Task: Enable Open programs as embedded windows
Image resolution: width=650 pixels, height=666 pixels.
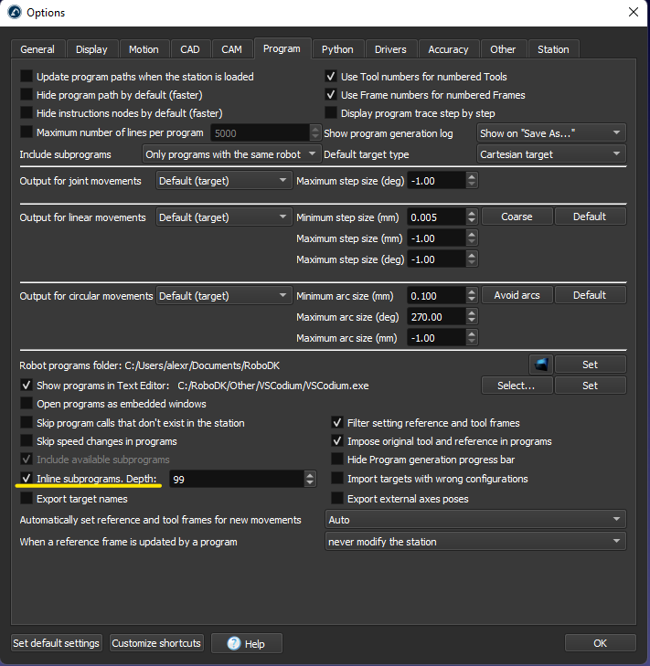Action: click(27, 404)
